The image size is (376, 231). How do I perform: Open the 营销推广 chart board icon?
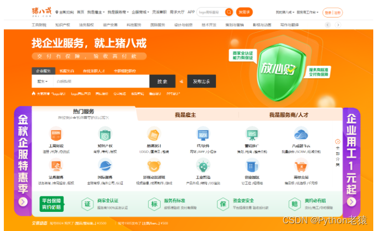252,134
